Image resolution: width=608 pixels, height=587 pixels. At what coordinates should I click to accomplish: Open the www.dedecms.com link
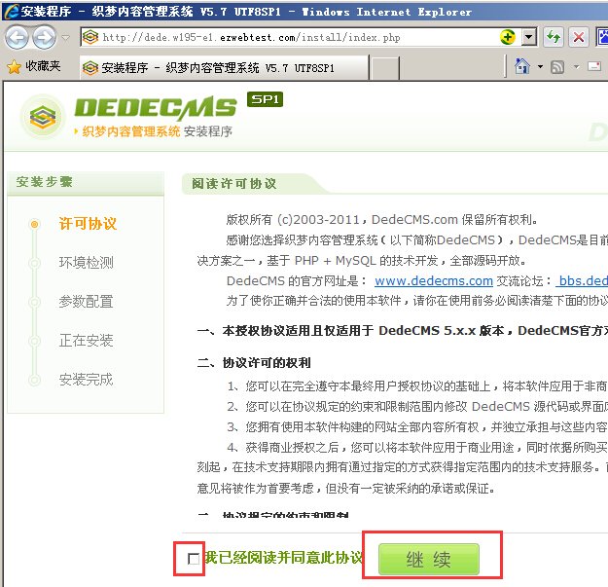pyautogui.click(x=434, y=280)
